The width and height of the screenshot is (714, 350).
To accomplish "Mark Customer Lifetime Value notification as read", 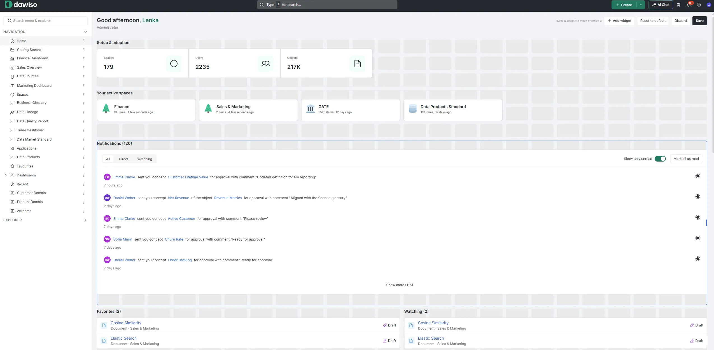I will tap(698, 176).
